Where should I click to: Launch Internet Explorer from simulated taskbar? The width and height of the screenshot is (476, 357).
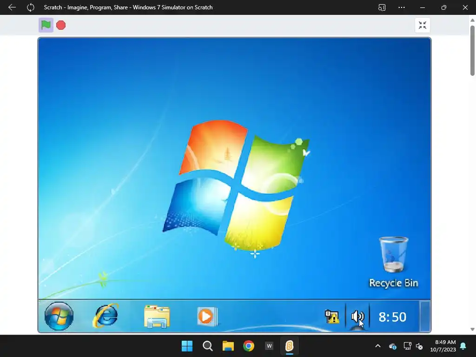[x=106, y=316]
